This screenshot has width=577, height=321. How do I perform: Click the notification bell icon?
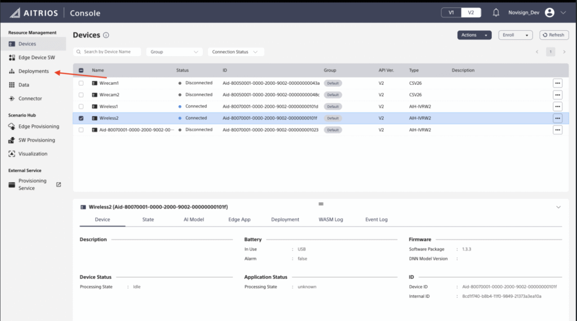click(496, 12)
